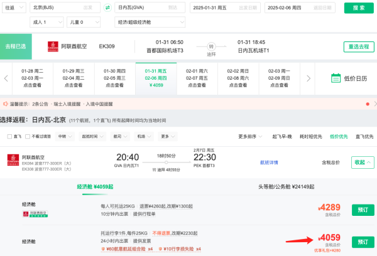Click the Emirates logo in selected outbound flight
Image resolution: width=377 pixels, height=256 pixels.
tap(53, 46)
